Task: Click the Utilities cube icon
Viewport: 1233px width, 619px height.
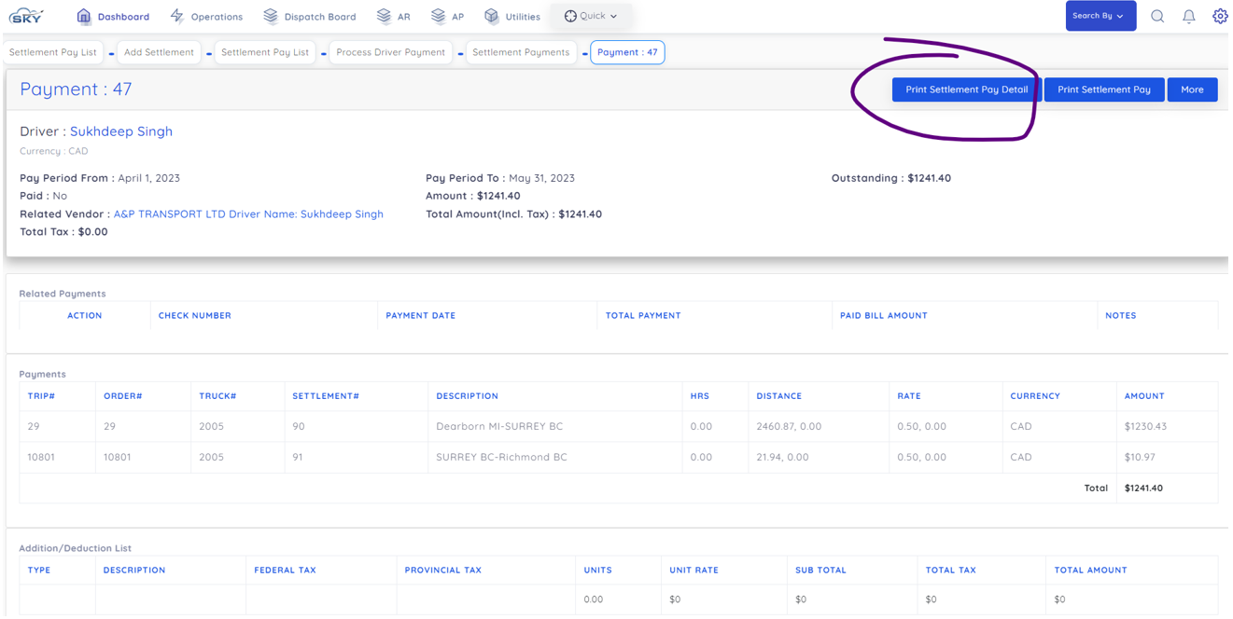Action: pyautogui.click(x=492, y=16)
